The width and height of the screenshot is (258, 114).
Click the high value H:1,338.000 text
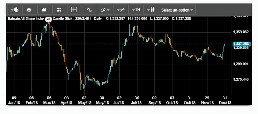tap(138, 19)
